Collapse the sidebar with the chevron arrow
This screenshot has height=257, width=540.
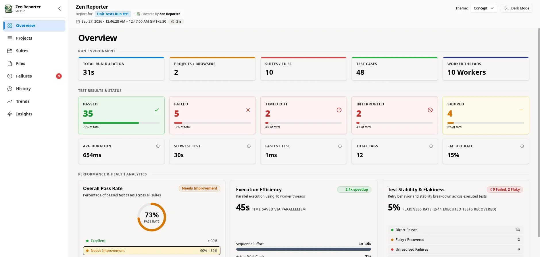(59, 9)
